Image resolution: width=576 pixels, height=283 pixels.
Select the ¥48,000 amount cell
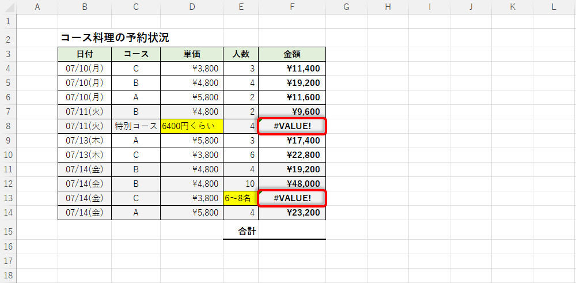click(x=292, y=184)
